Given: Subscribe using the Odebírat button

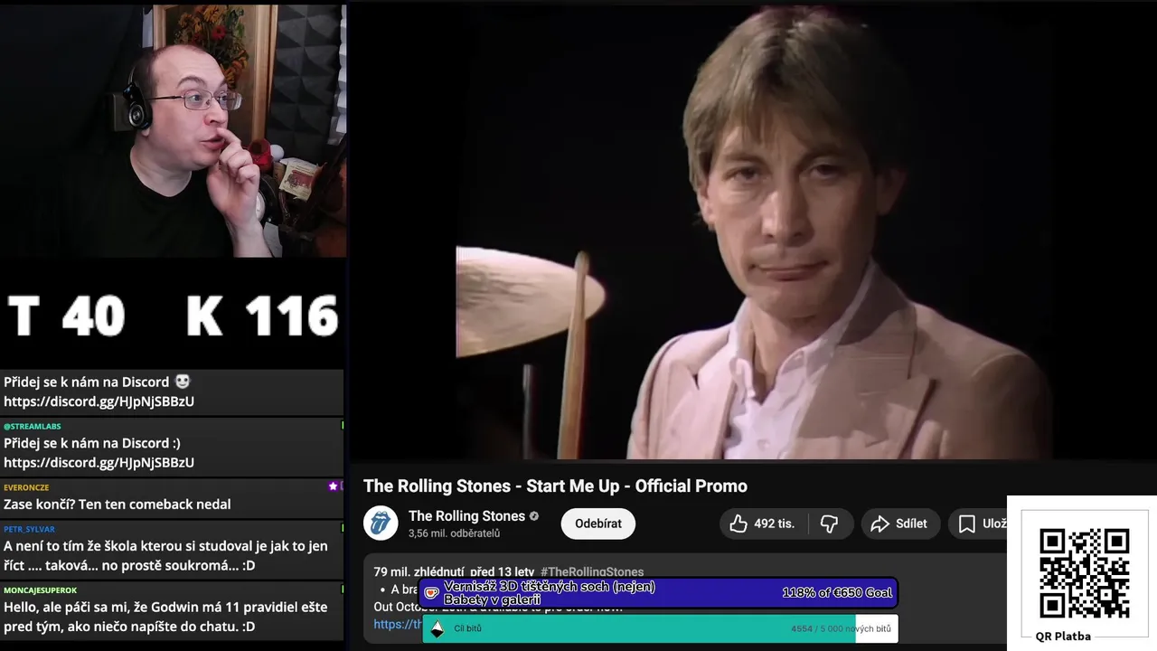Looking at the screenshot, I should click(x=597, y=524).
